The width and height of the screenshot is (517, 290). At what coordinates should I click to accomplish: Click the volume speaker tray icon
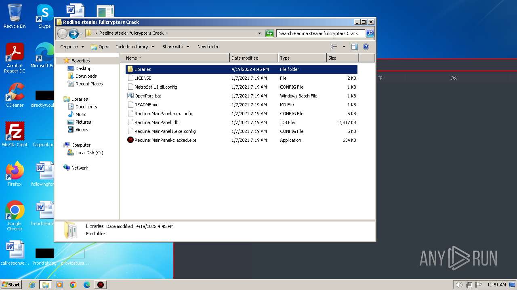(x=459, y=285)
